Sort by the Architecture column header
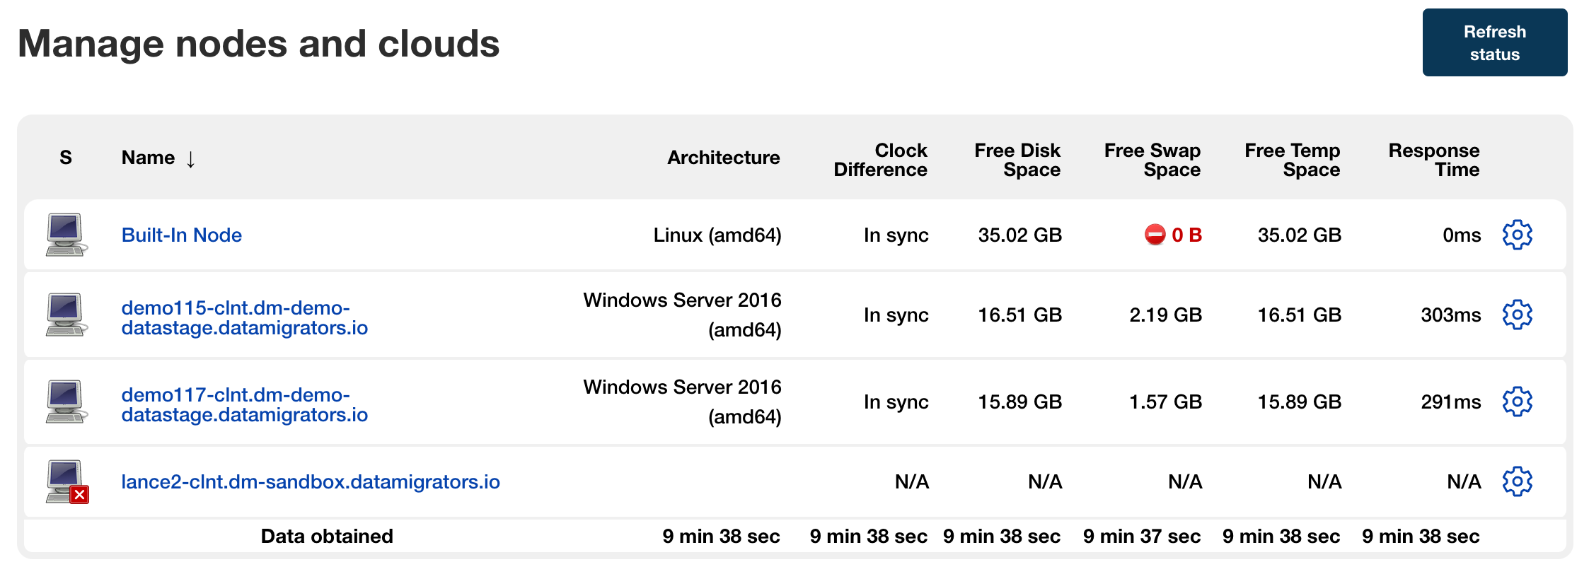The height and width of the screenshot is (574, 1589). point(723,158)
